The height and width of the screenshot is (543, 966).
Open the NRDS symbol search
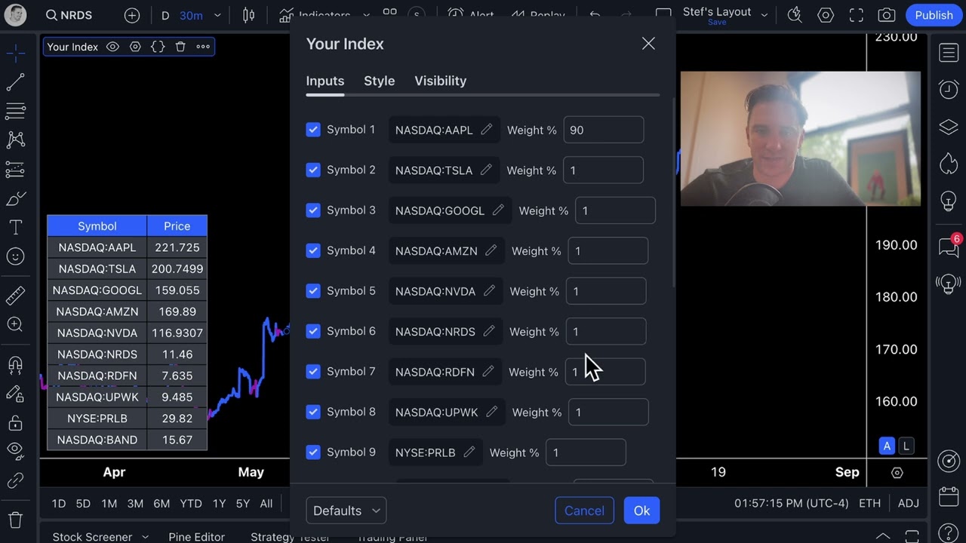click(69, 15)
